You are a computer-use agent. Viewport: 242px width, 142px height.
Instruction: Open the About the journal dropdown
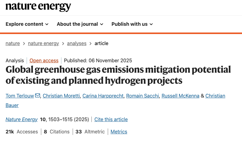(x=80, y=24)
